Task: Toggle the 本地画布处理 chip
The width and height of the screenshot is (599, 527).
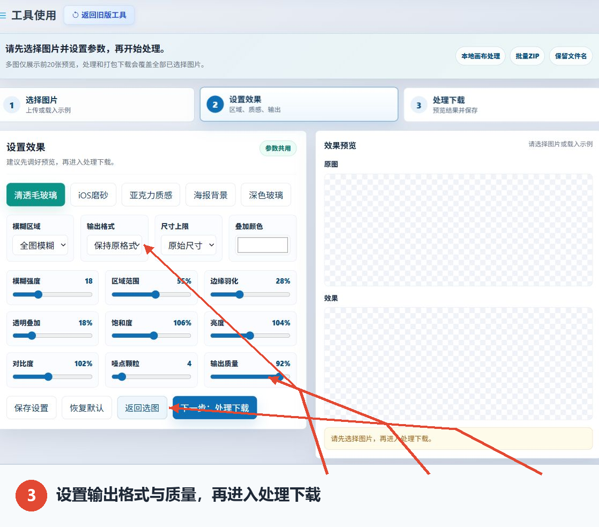Action: point(480,56)
